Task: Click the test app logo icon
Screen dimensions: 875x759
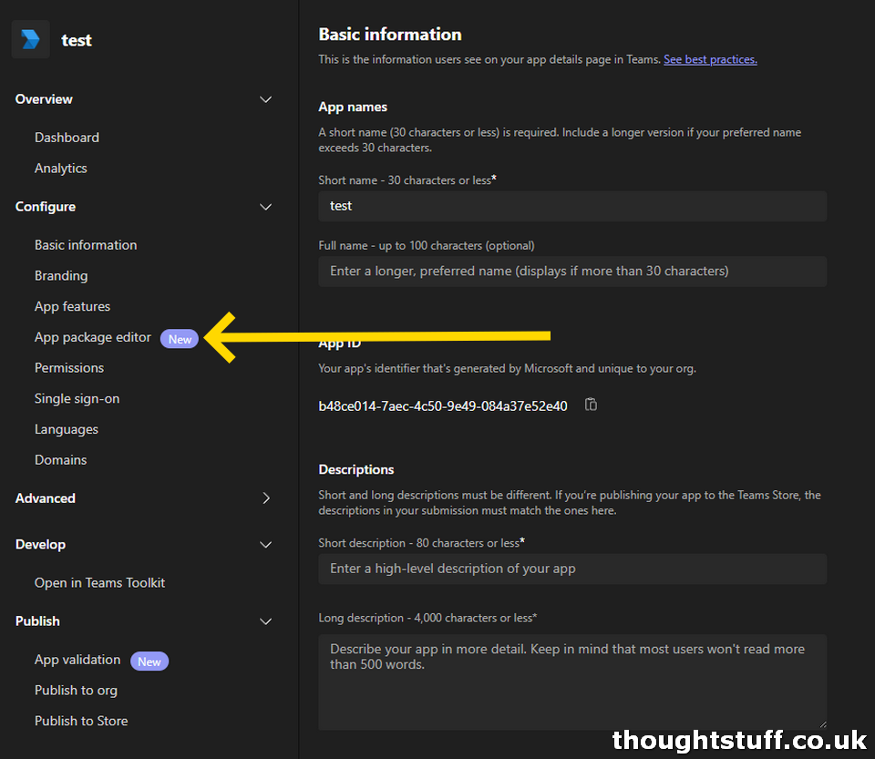Action: 31,39
